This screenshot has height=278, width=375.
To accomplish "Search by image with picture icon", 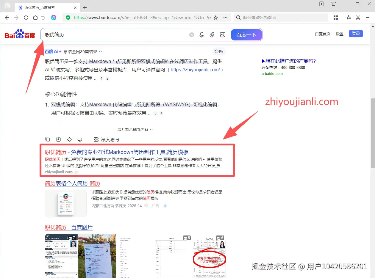I will (x=222, y=35).
